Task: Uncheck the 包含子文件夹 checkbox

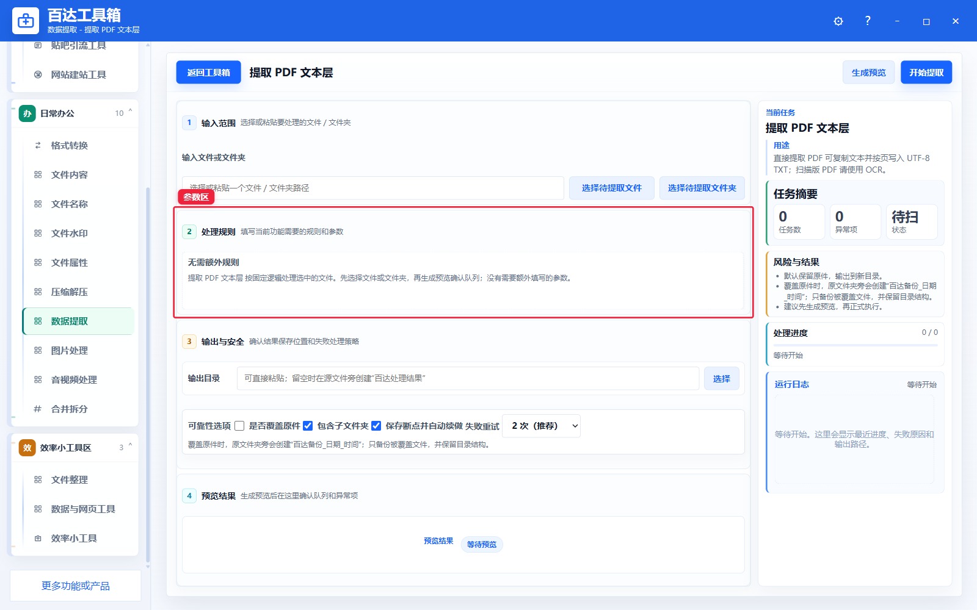Action: point(308,426)
